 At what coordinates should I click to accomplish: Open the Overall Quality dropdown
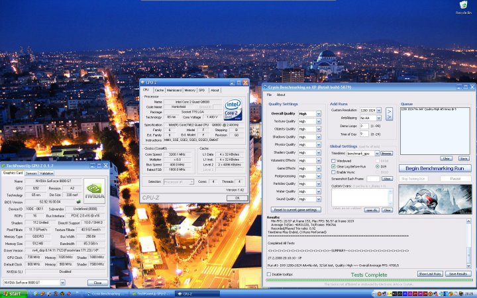[x=319, y=114]
